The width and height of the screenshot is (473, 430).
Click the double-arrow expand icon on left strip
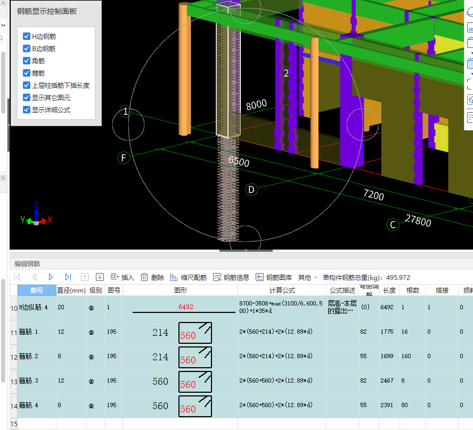click(3, 26)
